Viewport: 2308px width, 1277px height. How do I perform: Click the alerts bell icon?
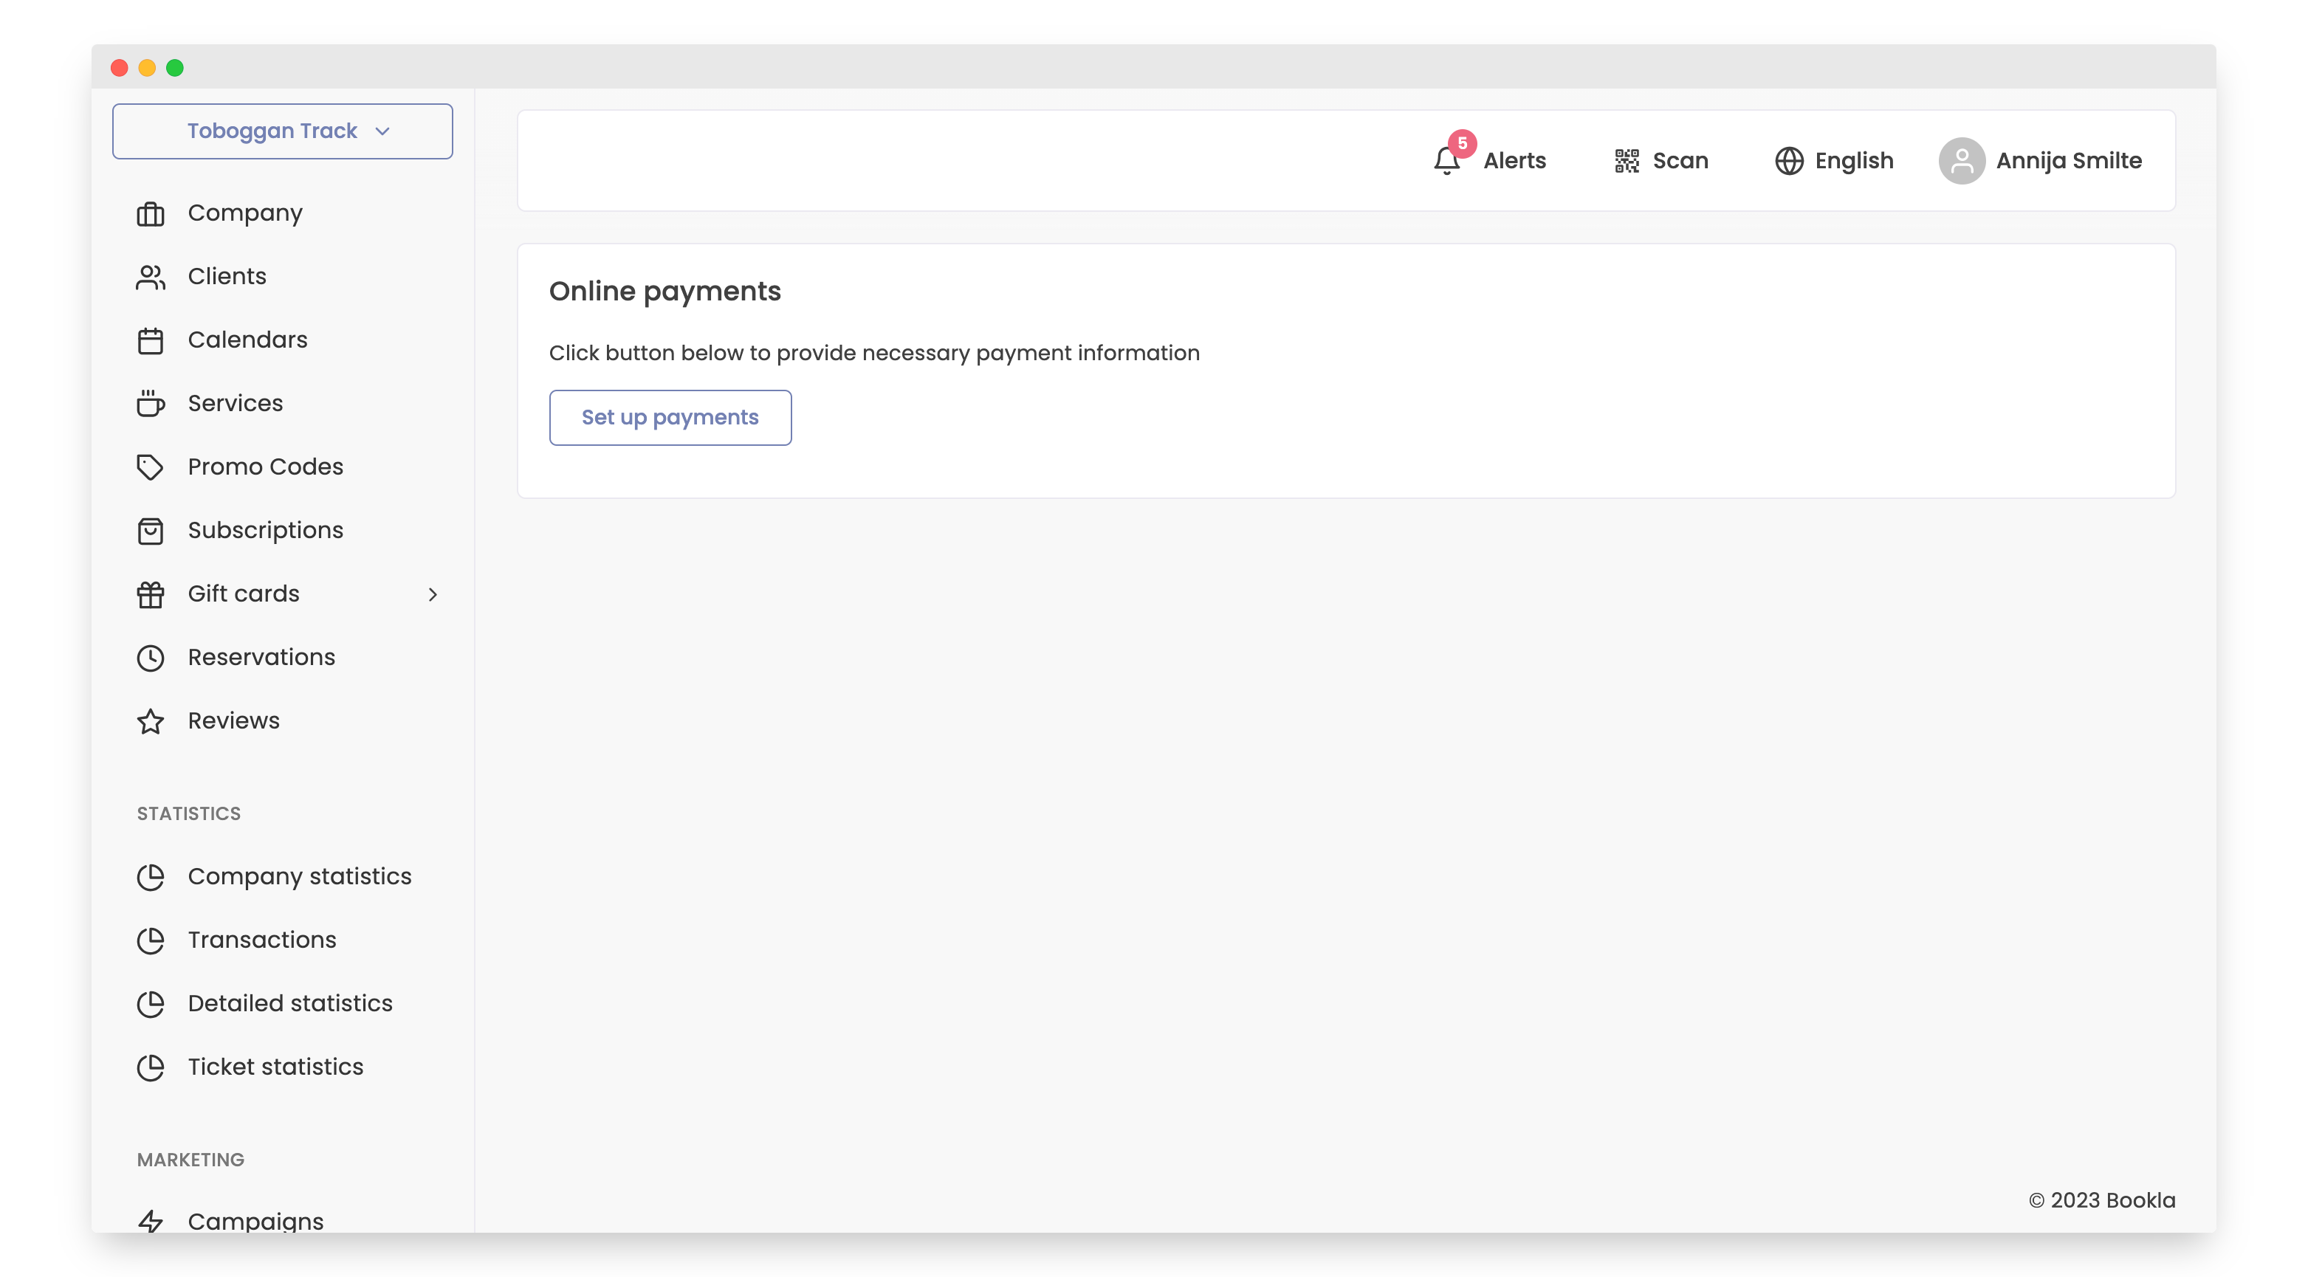pyautogui.click(x=1446, y=161)
